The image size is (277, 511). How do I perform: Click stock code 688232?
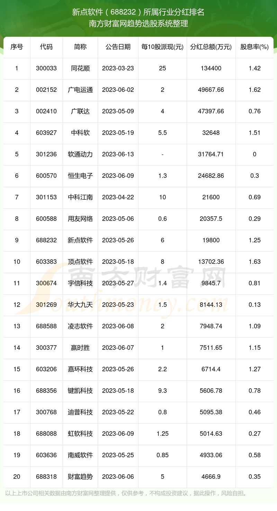(46, 240)
